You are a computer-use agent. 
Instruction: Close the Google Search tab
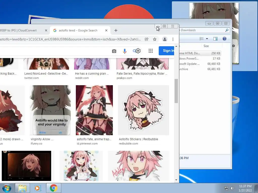(106, 30)
